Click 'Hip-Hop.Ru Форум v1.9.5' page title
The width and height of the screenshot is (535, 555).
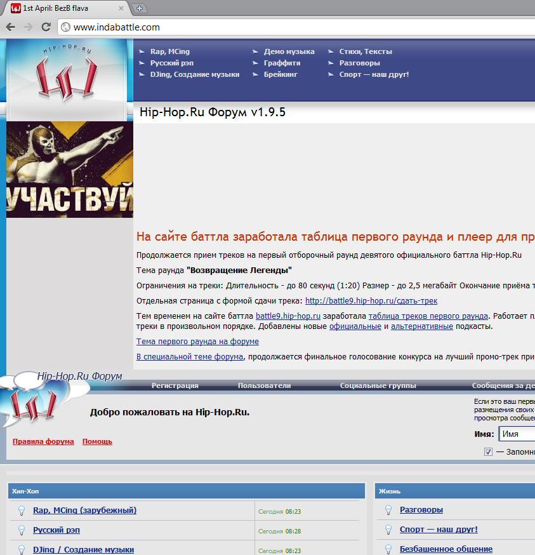(x=213, y=112)
